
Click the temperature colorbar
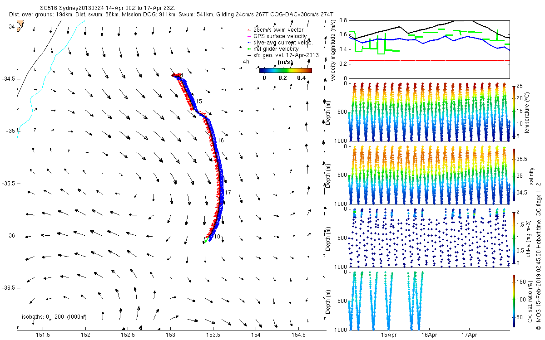(x=513, y=112)
